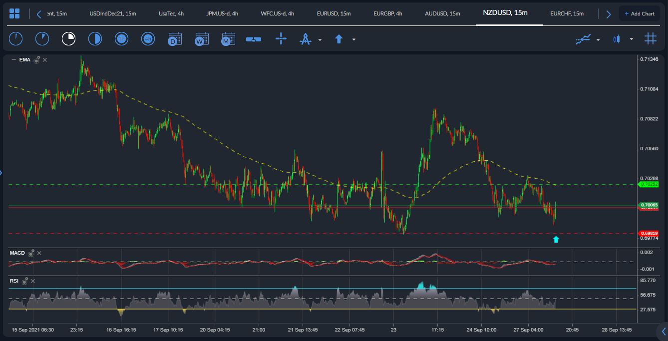Click the red 0.69819 price label
The image size is (668, 341).
(649, 233)
